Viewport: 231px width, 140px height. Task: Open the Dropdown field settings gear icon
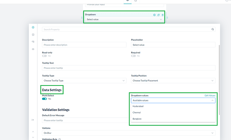point(154,15)
